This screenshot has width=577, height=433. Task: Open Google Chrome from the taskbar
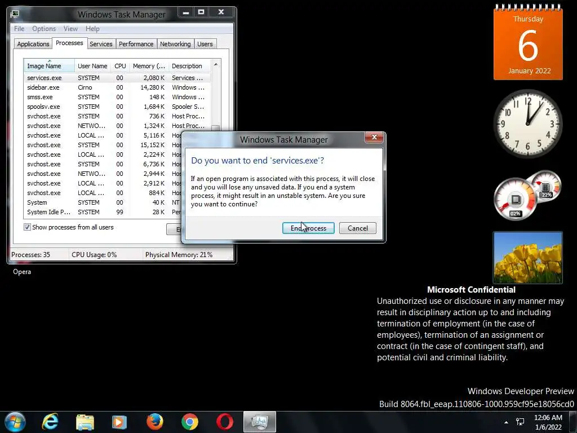click(x=190, y=422)
